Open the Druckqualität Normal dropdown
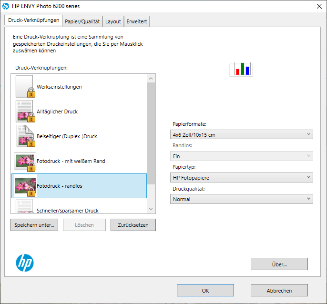 [x=242, y=199]
